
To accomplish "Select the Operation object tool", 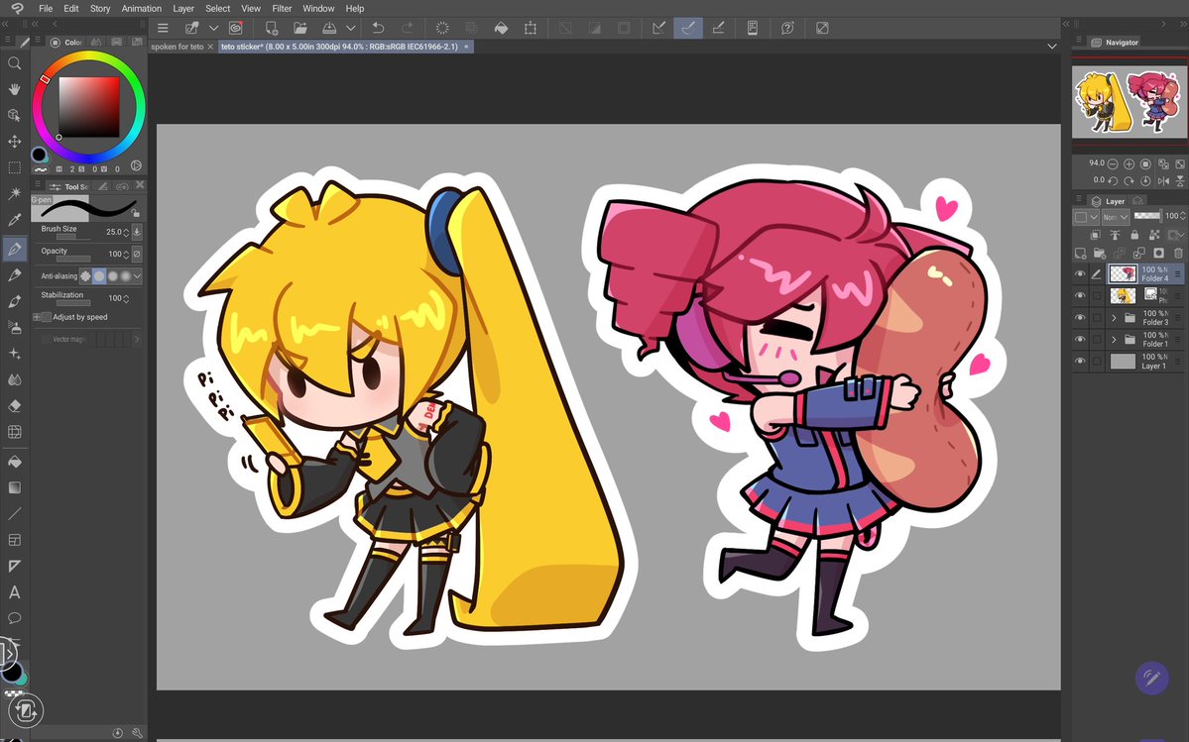I will 14,115.
